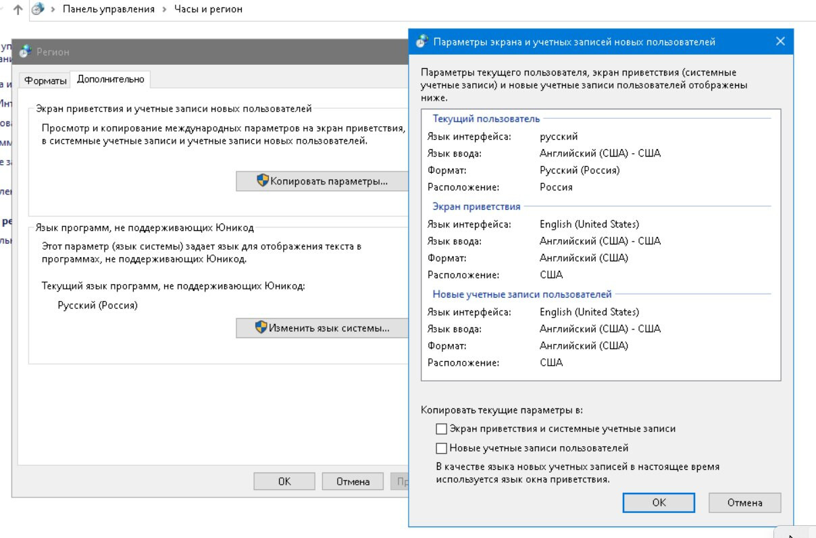Open Панель управления breadcrumb link

109,9
